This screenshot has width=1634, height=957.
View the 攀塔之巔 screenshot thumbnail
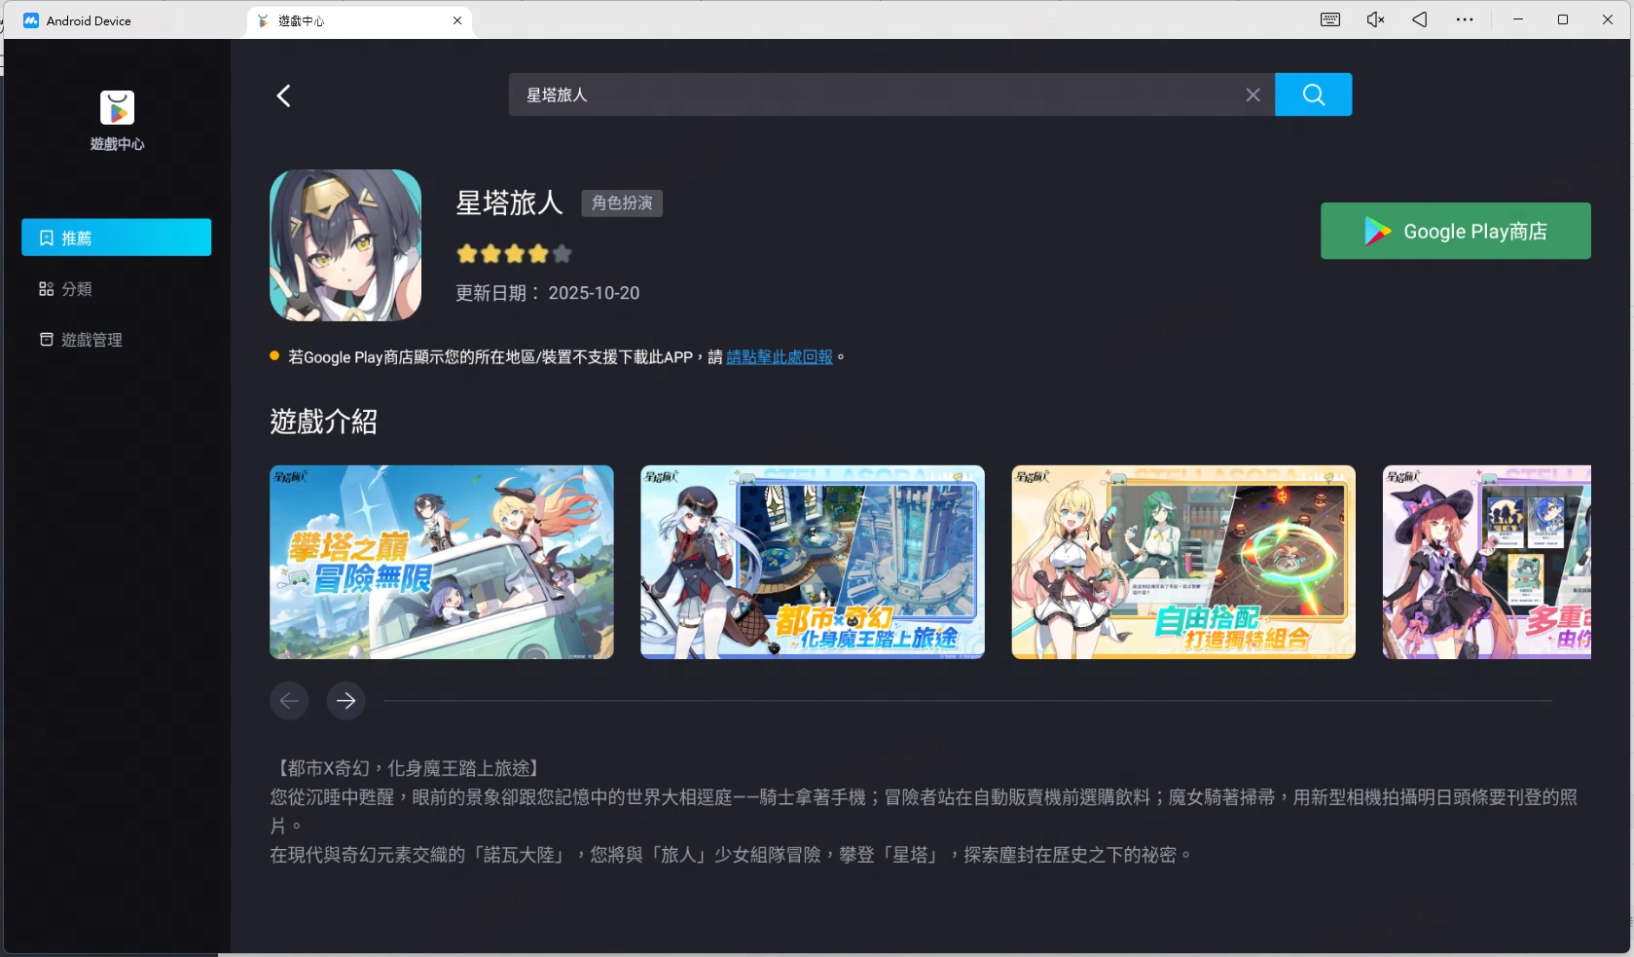[x=441, y=562]
